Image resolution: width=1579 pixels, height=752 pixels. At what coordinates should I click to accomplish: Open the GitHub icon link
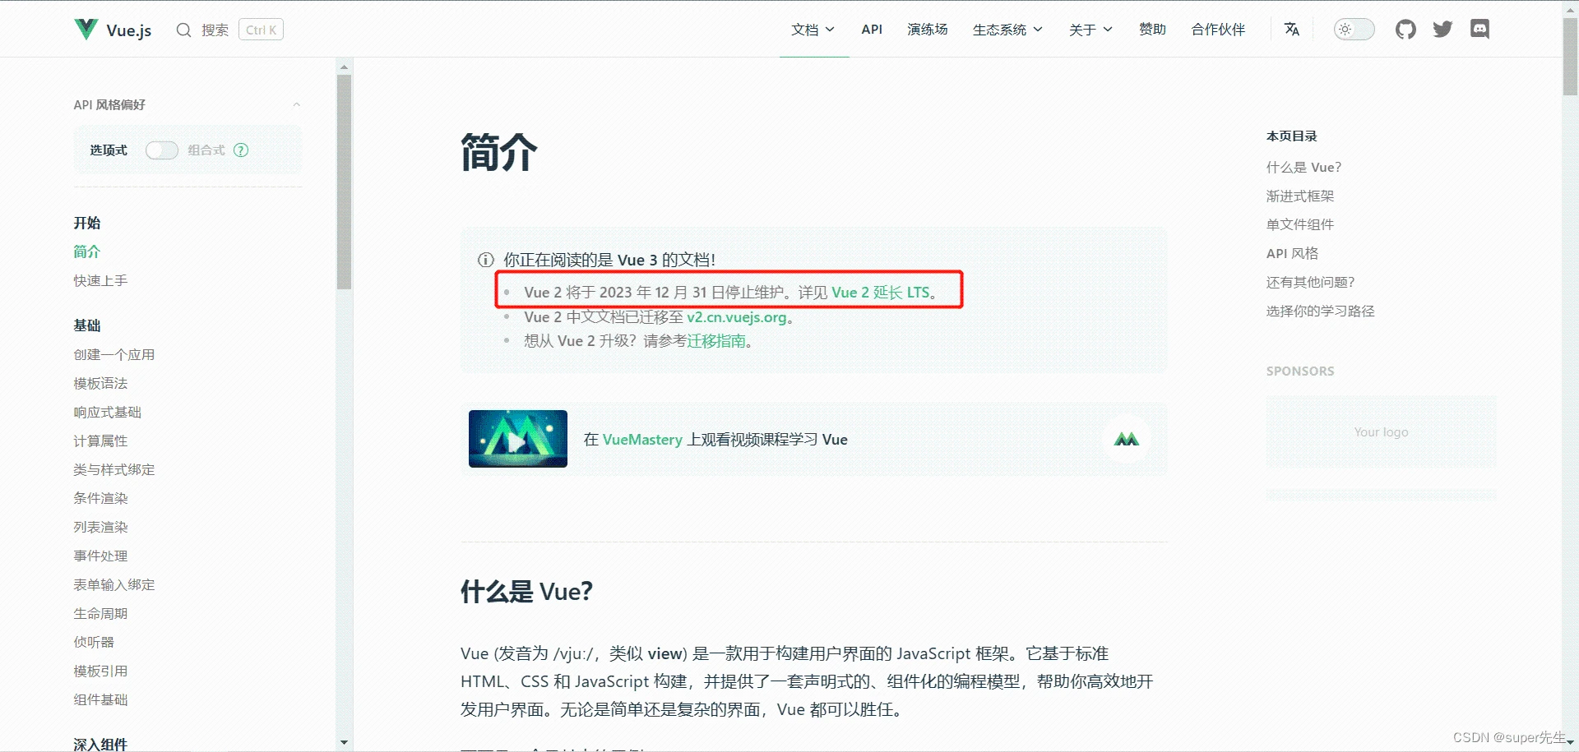(x=1405, y=30)
